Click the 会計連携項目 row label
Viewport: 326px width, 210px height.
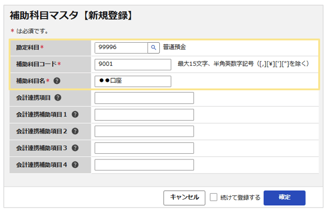33,97
